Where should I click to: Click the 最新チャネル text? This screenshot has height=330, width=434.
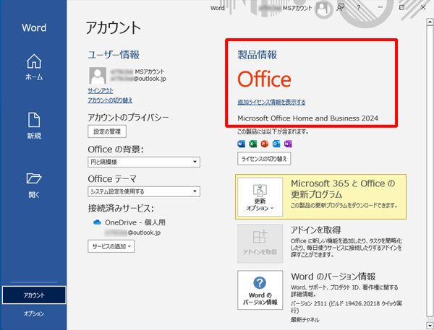pos(305,320)
